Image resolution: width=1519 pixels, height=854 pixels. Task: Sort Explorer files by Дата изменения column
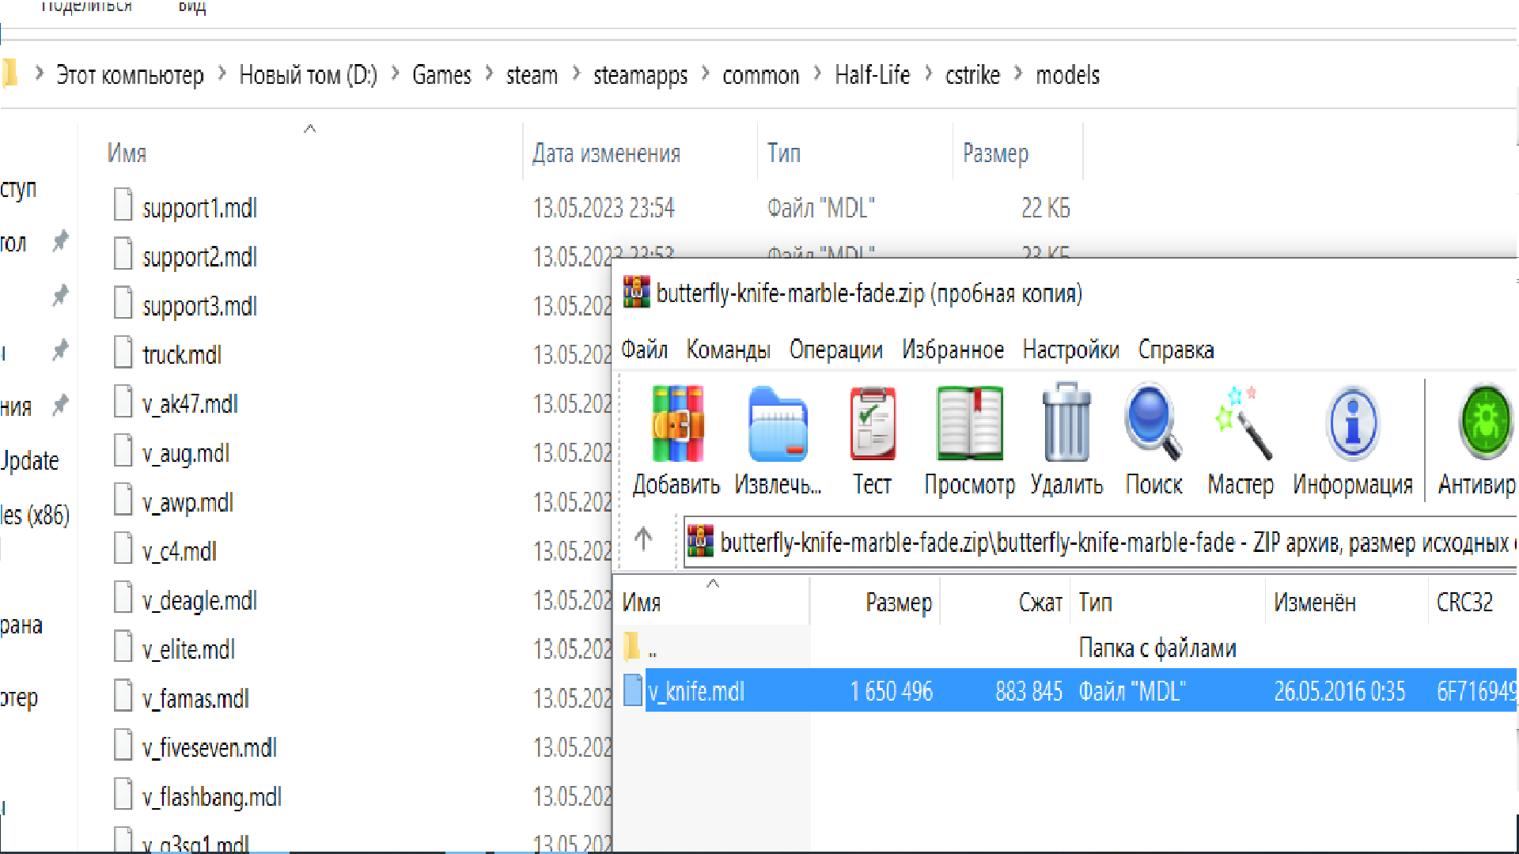[606, 153]
